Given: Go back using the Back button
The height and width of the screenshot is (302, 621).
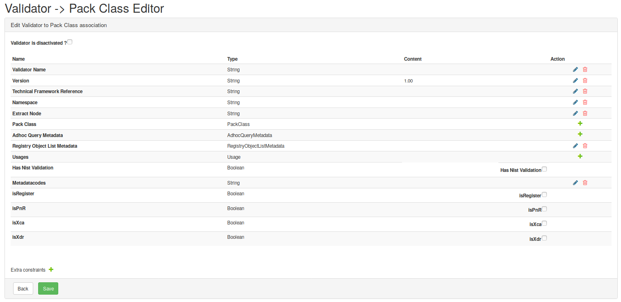Looking at the screenshot, I should click(x=23, y=288).
